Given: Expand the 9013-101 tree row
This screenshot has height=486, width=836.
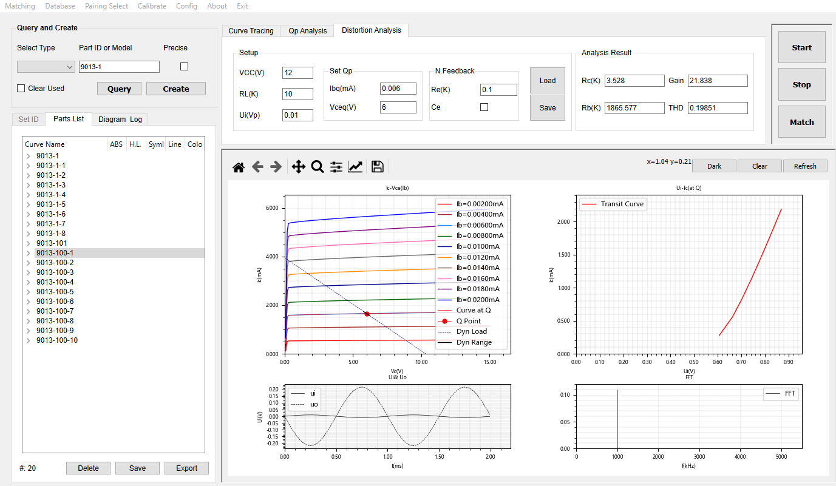Looking at the screenshot, I should 28,243.
